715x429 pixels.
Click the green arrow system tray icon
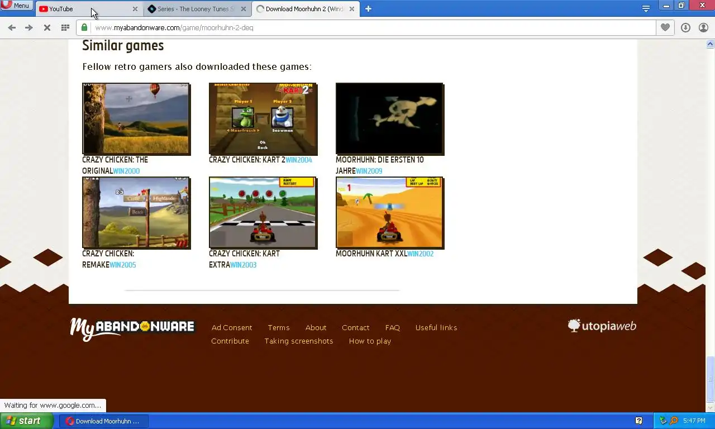click(663, 421)
